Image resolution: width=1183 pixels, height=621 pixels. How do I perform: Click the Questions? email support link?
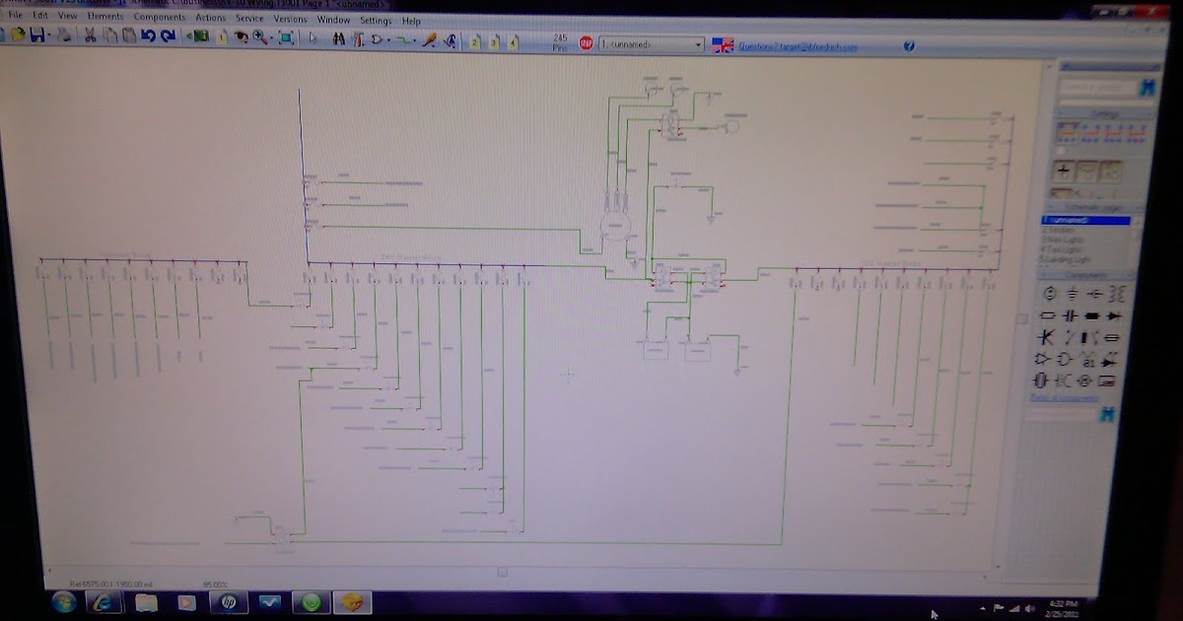pos(799,43)
